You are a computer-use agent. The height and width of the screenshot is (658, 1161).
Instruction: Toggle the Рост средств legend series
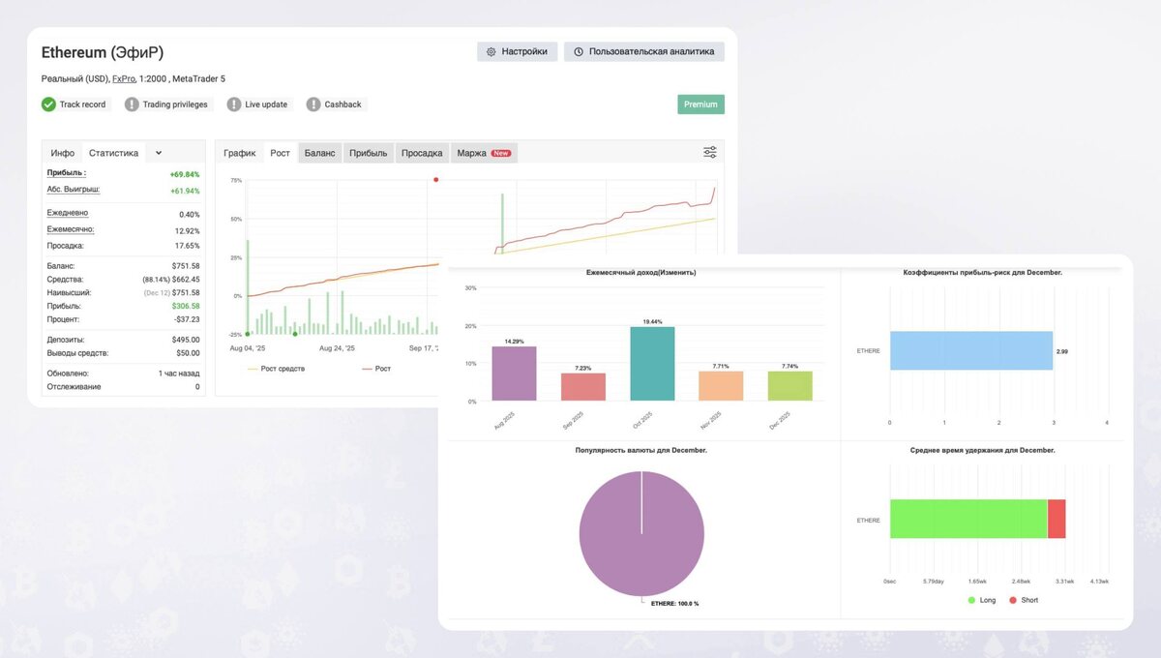(x=277, y=369)
